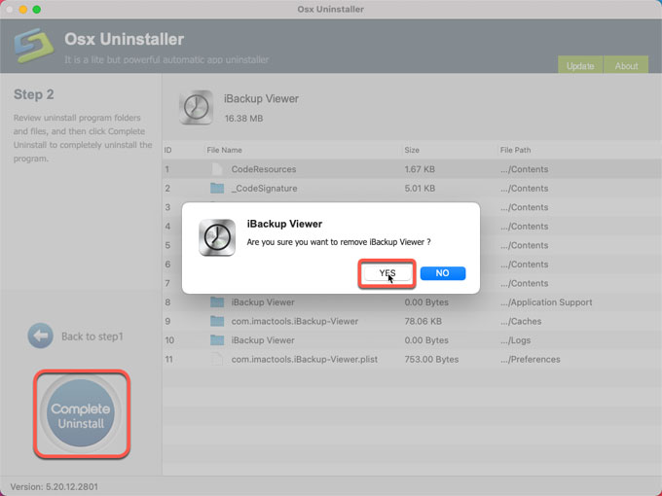Click the 753.00 Bytes size cell
This screenshot has height=496, width=662.
coord(431,359)
